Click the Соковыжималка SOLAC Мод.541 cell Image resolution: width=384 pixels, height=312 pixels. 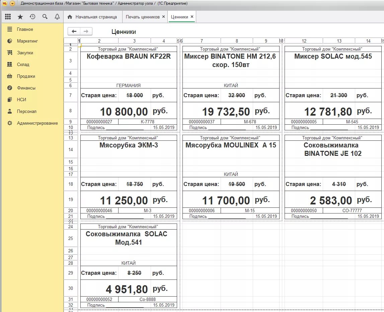point(129,238)
